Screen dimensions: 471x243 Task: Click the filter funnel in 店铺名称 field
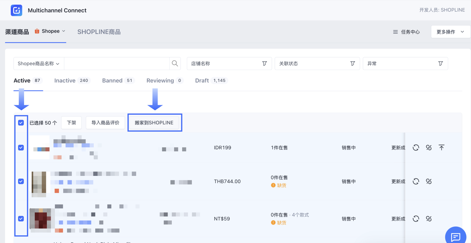coord(265,64)
